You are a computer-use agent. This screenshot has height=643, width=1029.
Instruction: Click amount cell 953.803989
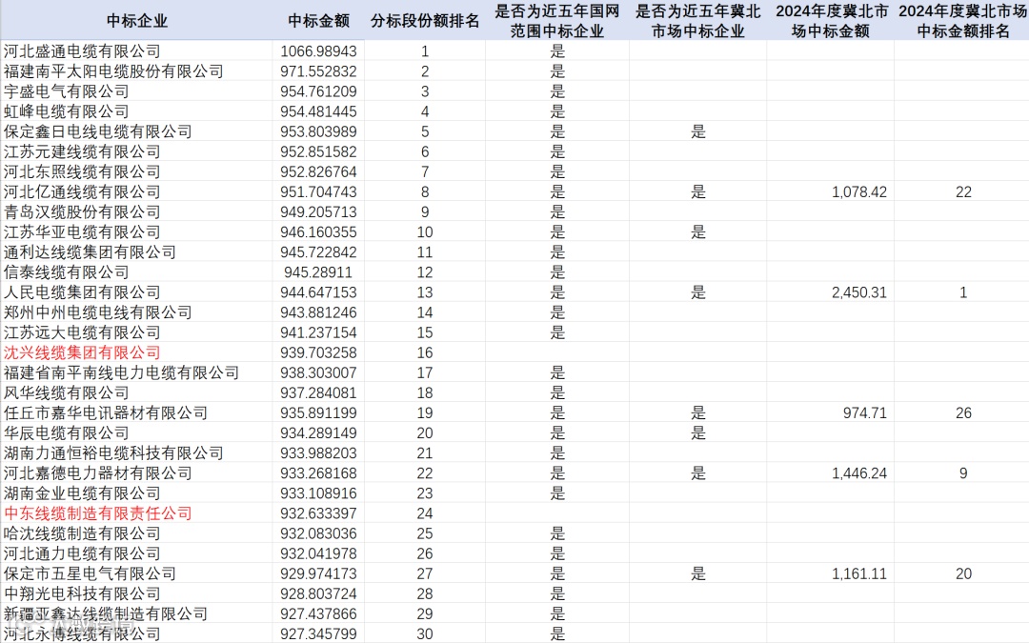click(x=318, y=131)
